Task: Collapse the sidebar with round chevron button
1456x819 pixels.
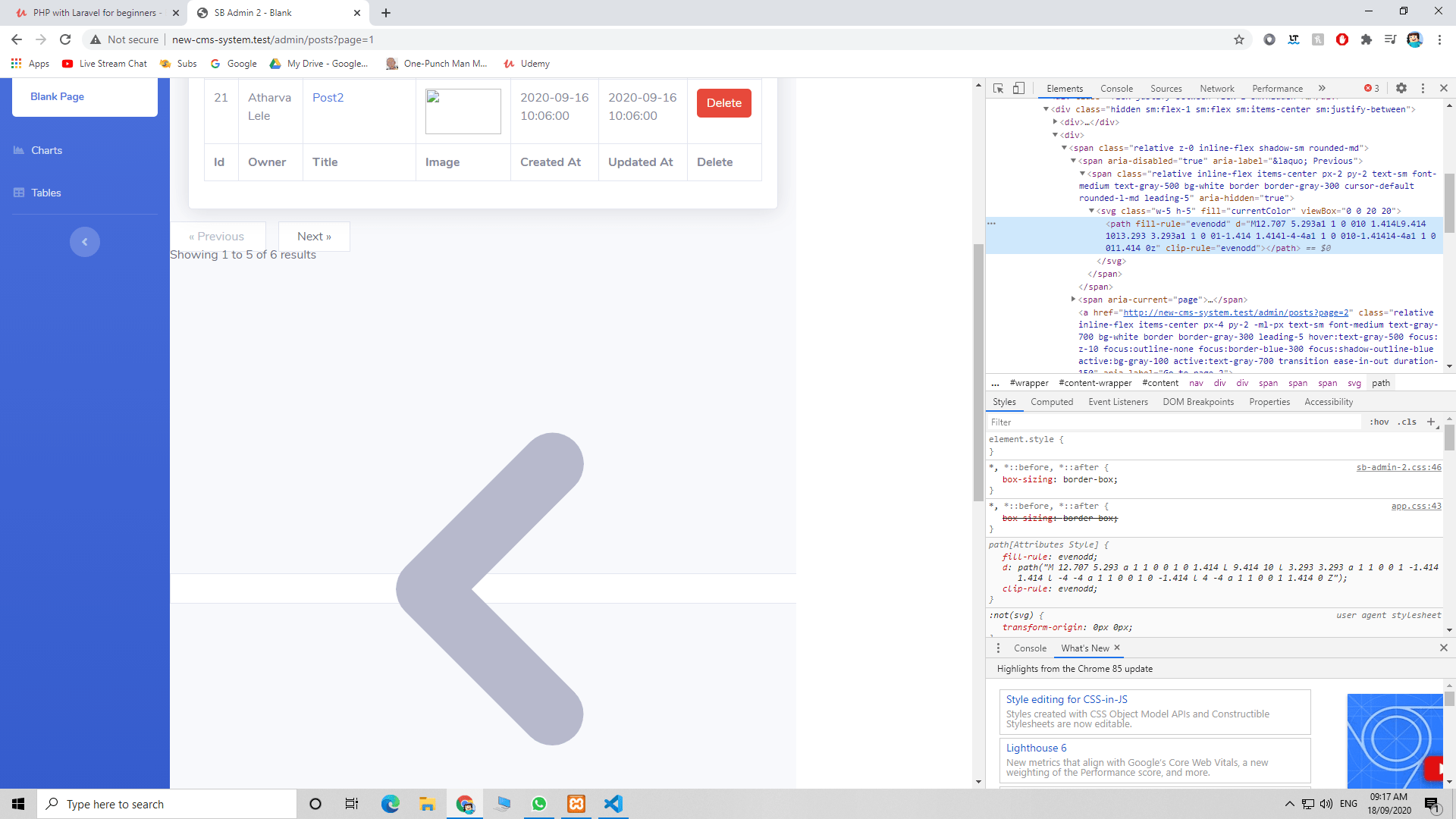Action: [85, 242]
